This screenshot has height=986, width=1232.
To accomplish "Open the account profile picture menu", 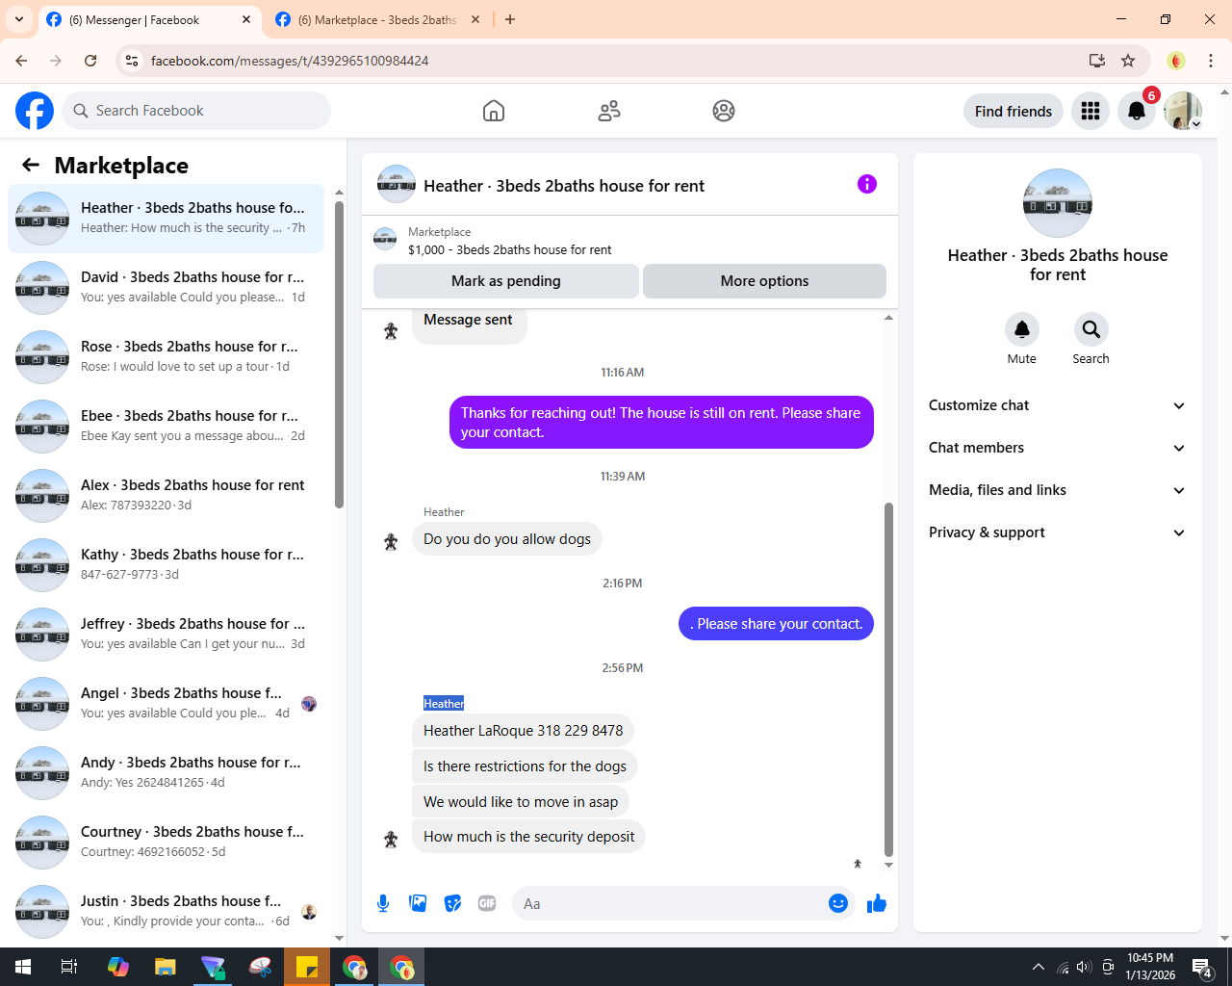I will point(1183,111).
